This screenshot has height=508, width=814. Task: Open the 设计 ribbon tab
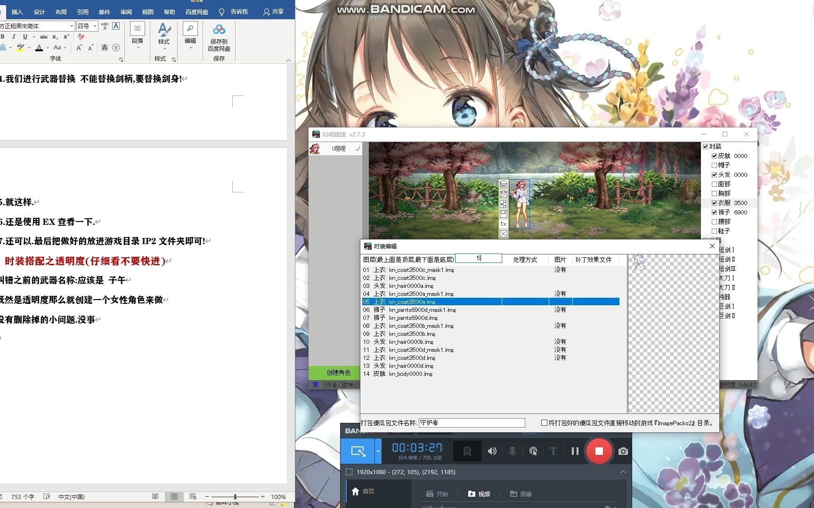[x=40, y=12]
